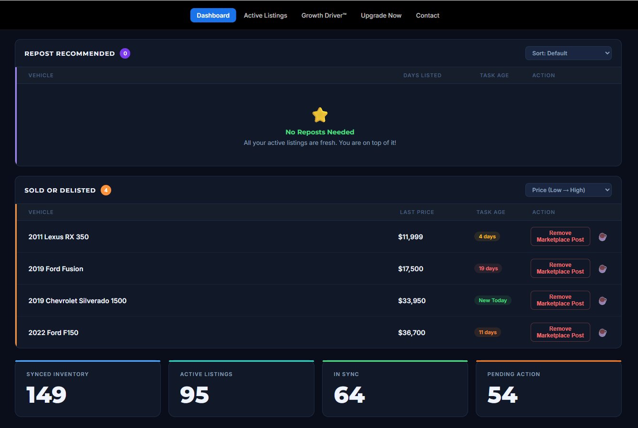
Task: Remove Marketplace Post for Chevrolet Silverado 1500
Action: tap(560, 300)
